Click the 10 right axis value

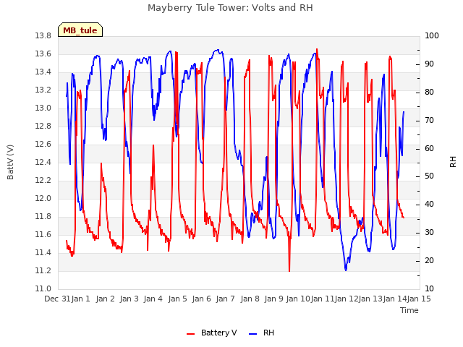pyautogui.click(x=429, y=289)
